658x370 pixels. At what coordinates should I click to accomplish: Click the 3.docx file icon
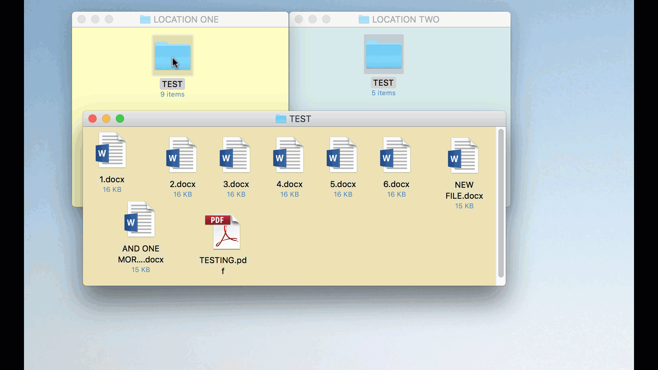(x=235, y=155)
